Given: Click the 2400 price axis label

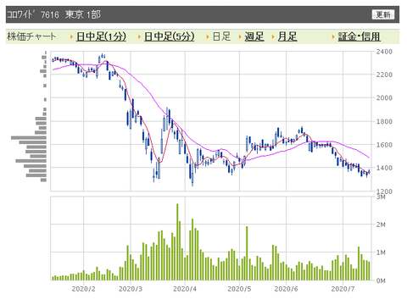Looking at the screenshot, I should tap(384, 52).
